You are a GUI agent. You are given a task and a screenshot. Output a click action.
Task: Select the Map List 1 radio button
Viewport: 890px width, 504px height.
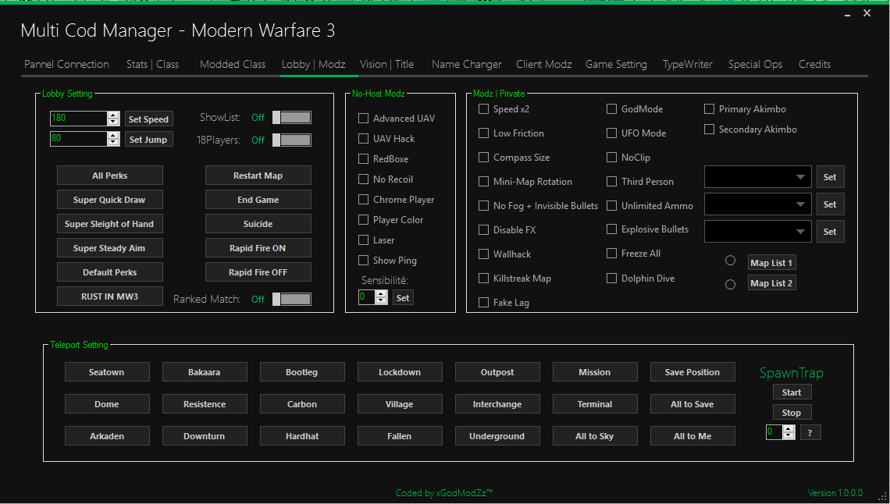tap(731, 261)
